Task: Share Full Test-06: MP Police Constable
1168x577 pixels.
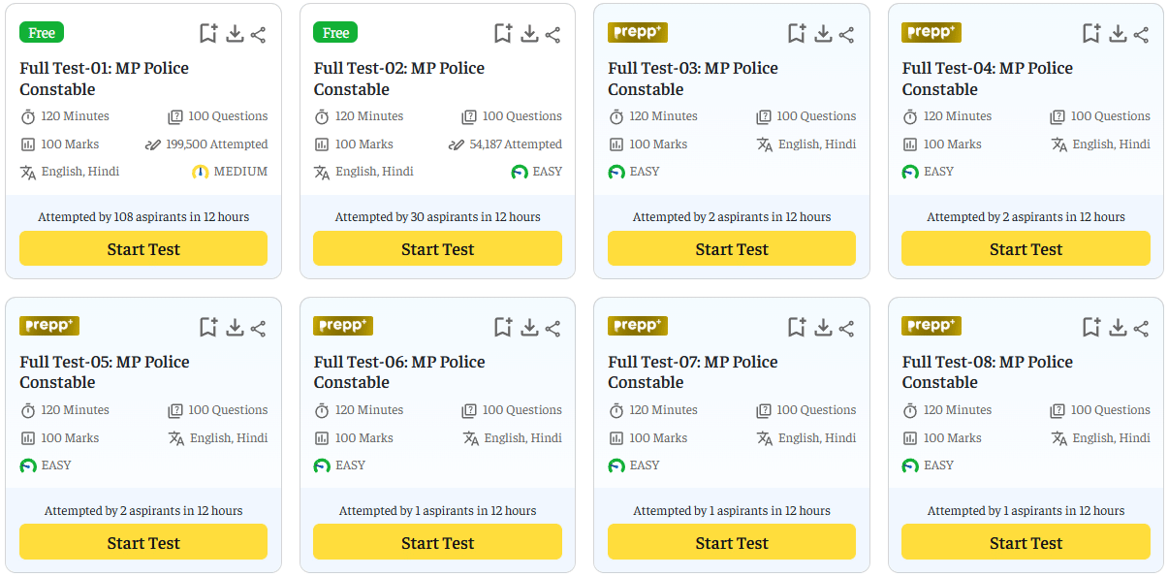Action: 552,327
